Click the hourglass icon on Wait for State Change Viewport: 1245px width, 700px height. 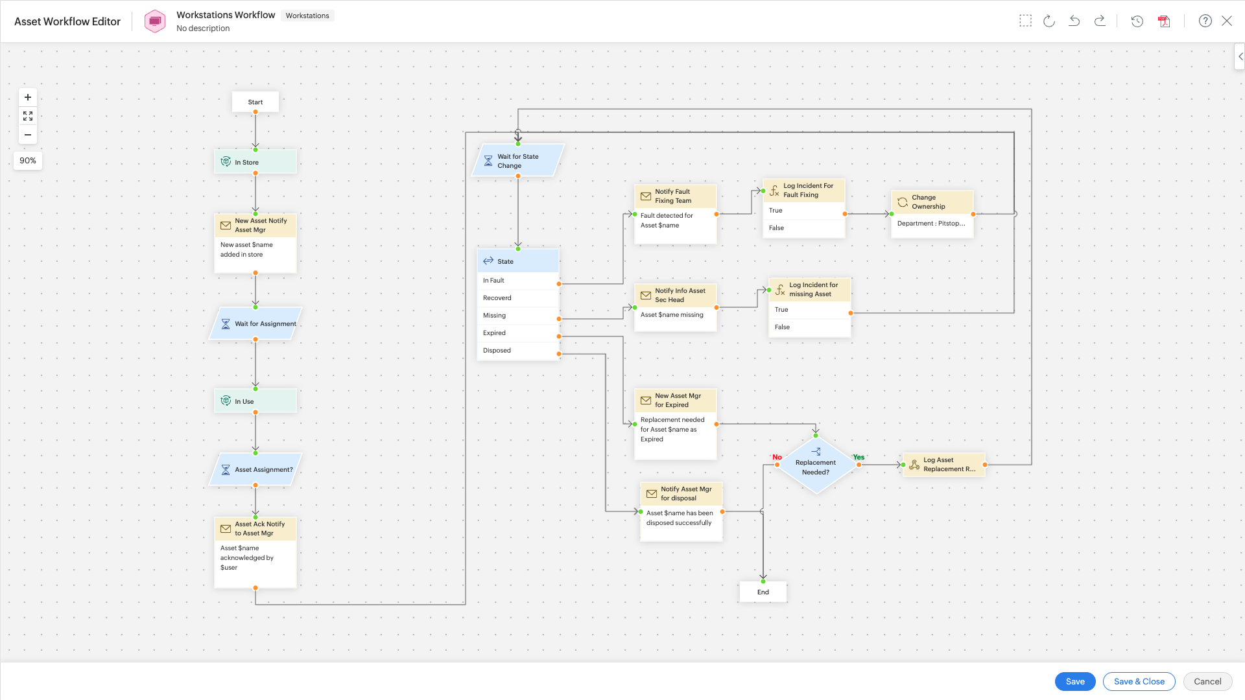click(x=488, y=161)
